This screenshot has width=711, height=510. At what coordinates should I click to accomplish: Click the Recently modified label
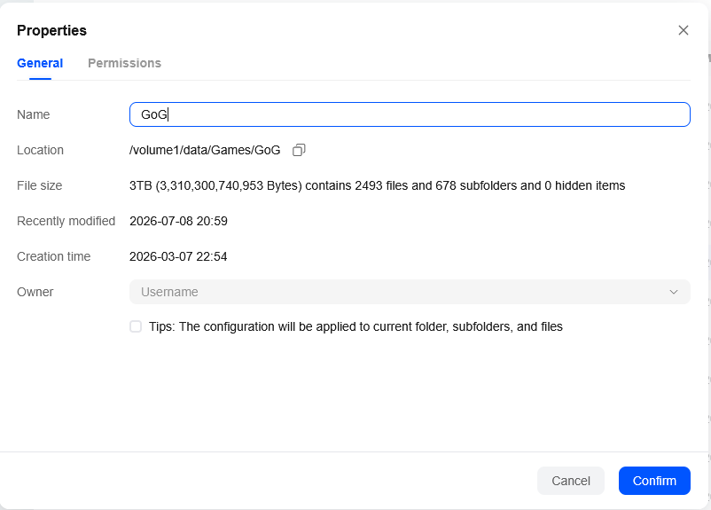pos(66,221)
